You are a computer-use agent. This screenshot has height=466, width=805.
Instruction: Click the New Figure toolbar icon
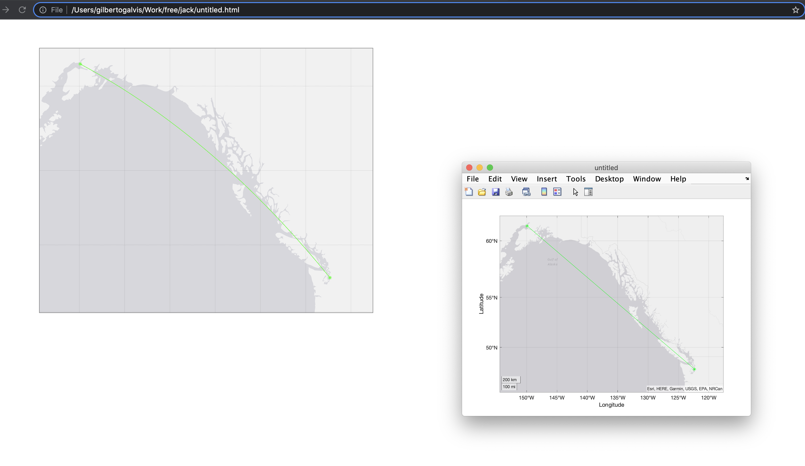click(469, 192)
